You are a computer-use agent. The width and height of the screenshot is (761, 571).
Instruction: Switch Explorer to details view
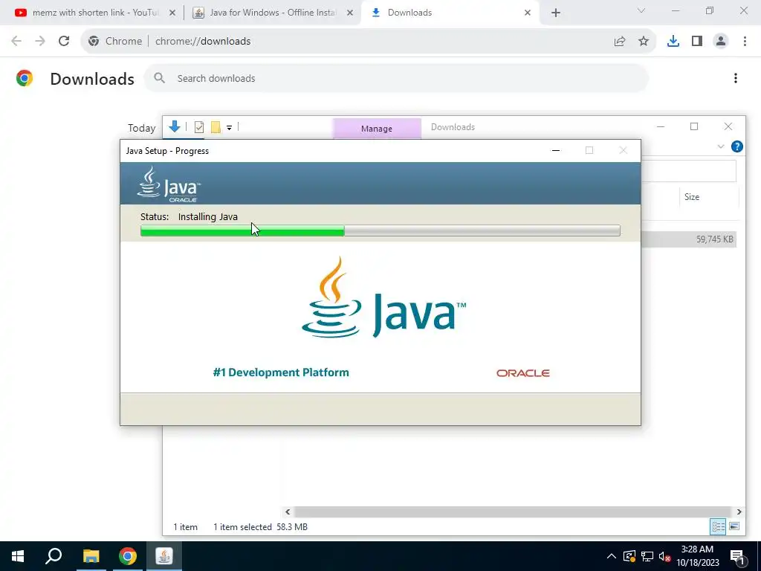718,527
